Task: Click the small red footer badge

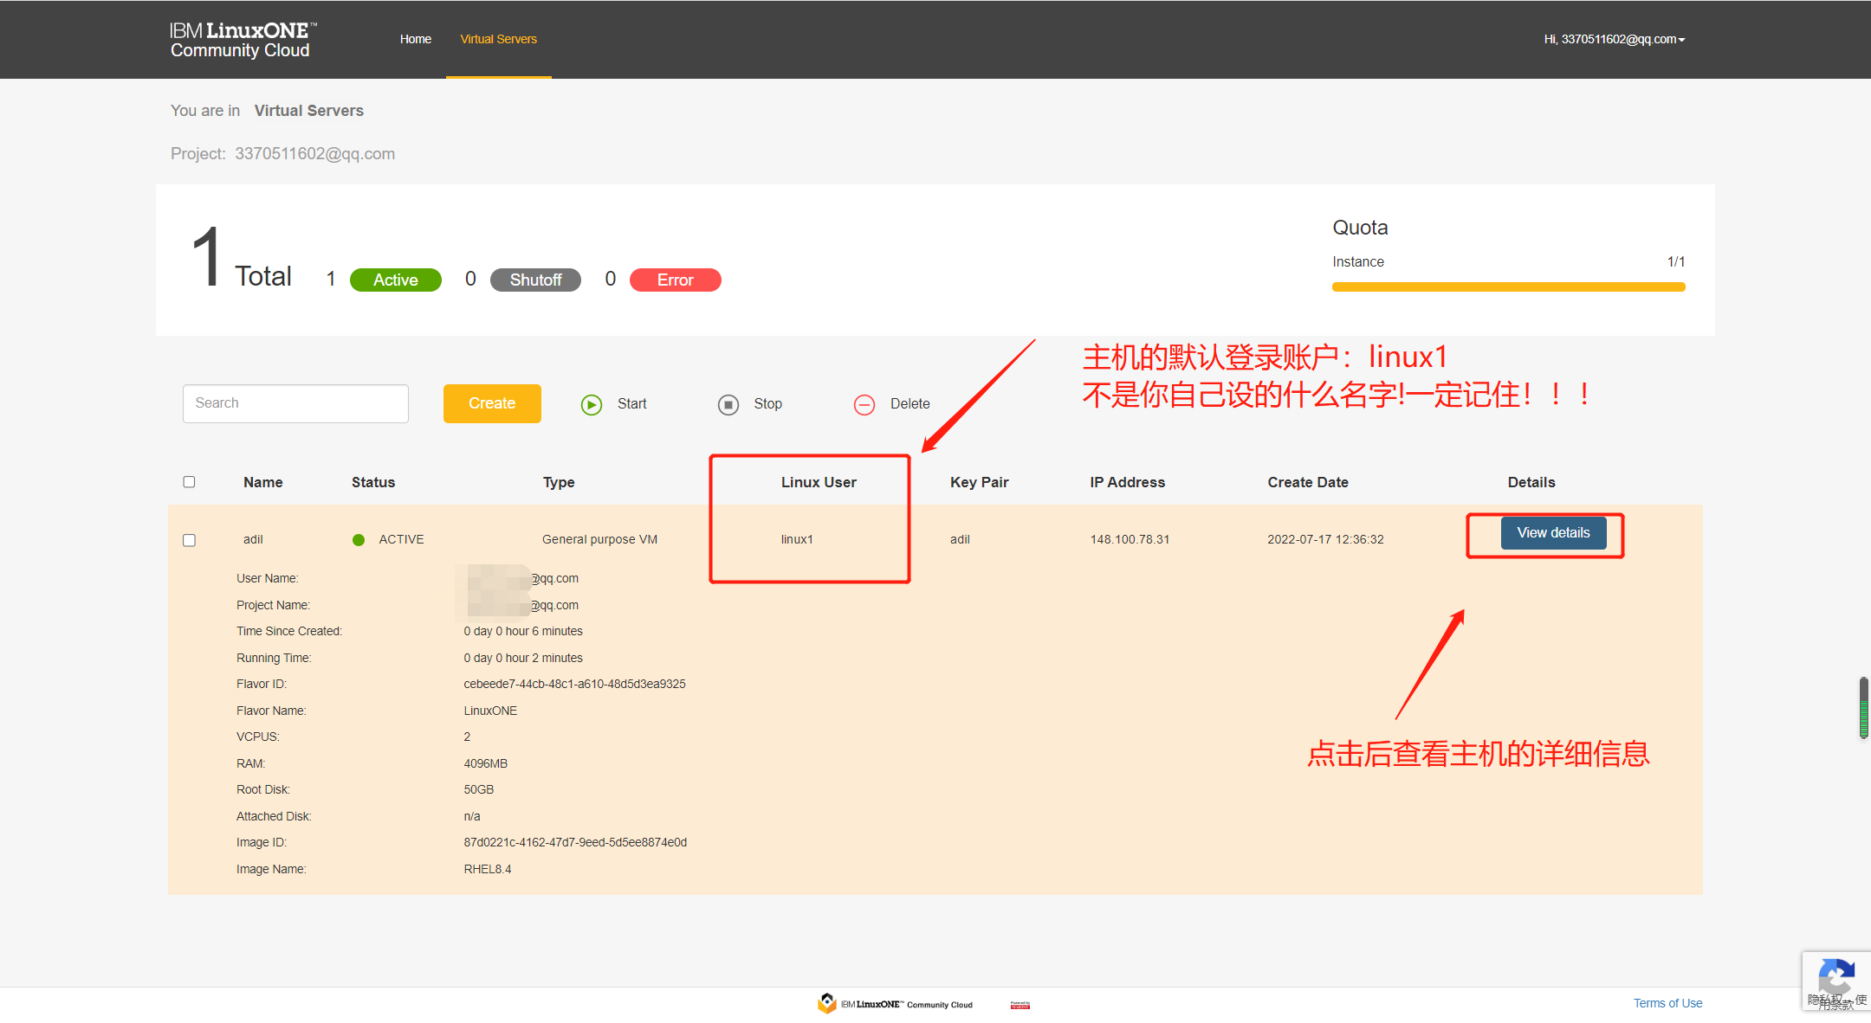Action: (x=1020, y=1005)
